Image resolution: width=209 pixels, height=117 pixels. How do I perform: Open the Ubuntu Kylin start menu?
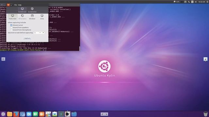pos(3,114)
